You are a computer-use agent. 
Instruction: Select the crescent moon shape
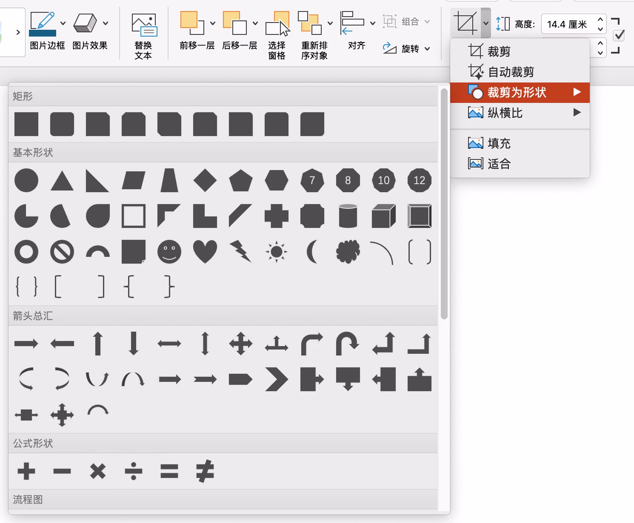pos(312,252)
